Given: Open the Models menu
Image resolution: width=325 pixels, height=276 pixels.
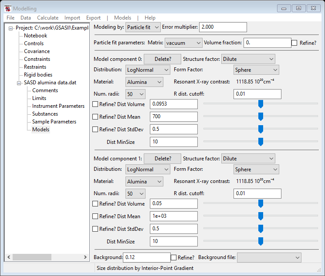Looking at the screenshot, I should pos(123,18).
